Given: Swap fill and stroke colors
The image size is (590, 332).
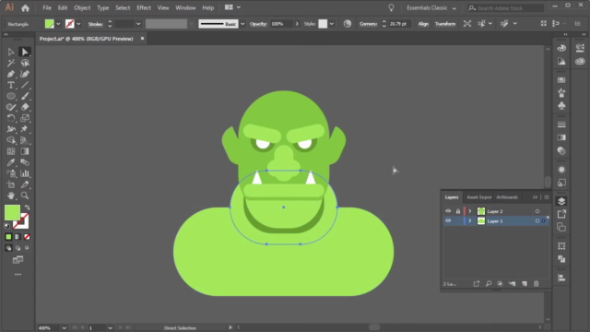Looking at the screenshot, I should [27, 207].
